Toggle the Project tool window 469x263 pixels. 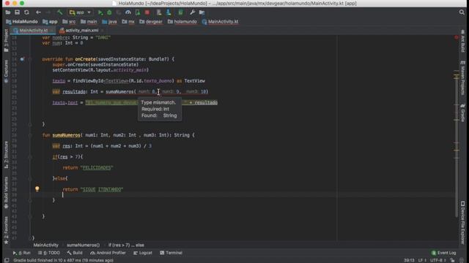pos(6,40)
